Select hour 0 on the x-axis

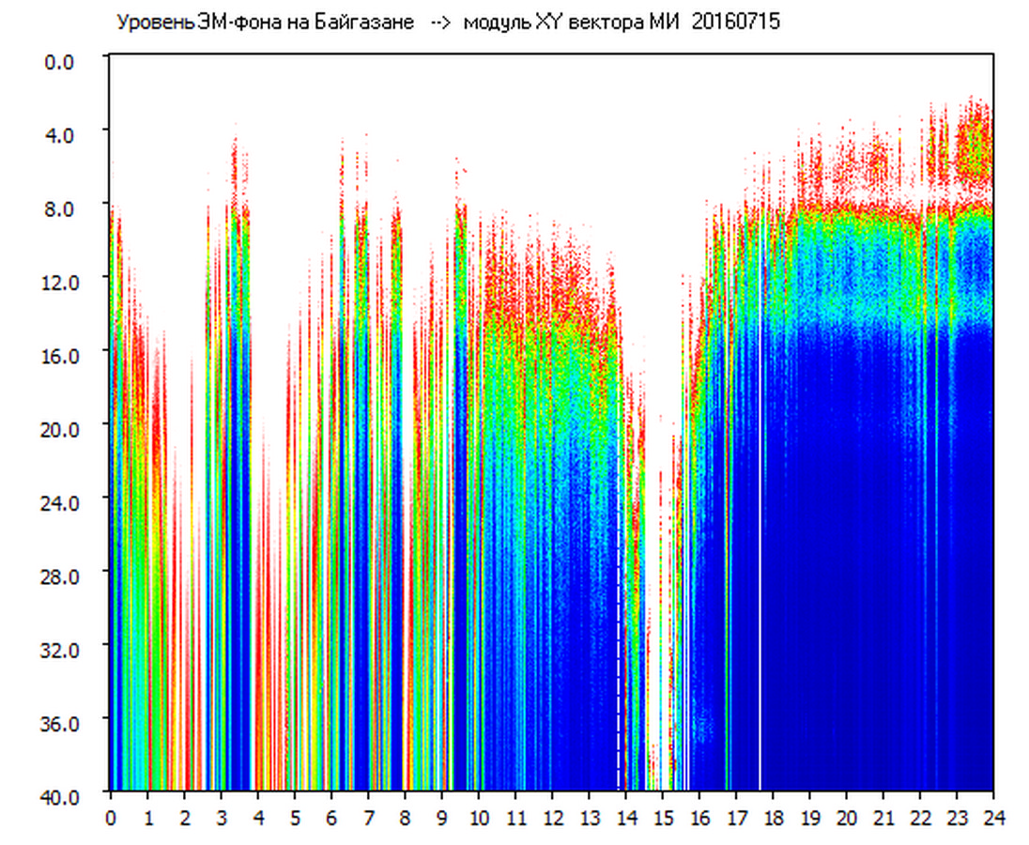tap(111, 818)
